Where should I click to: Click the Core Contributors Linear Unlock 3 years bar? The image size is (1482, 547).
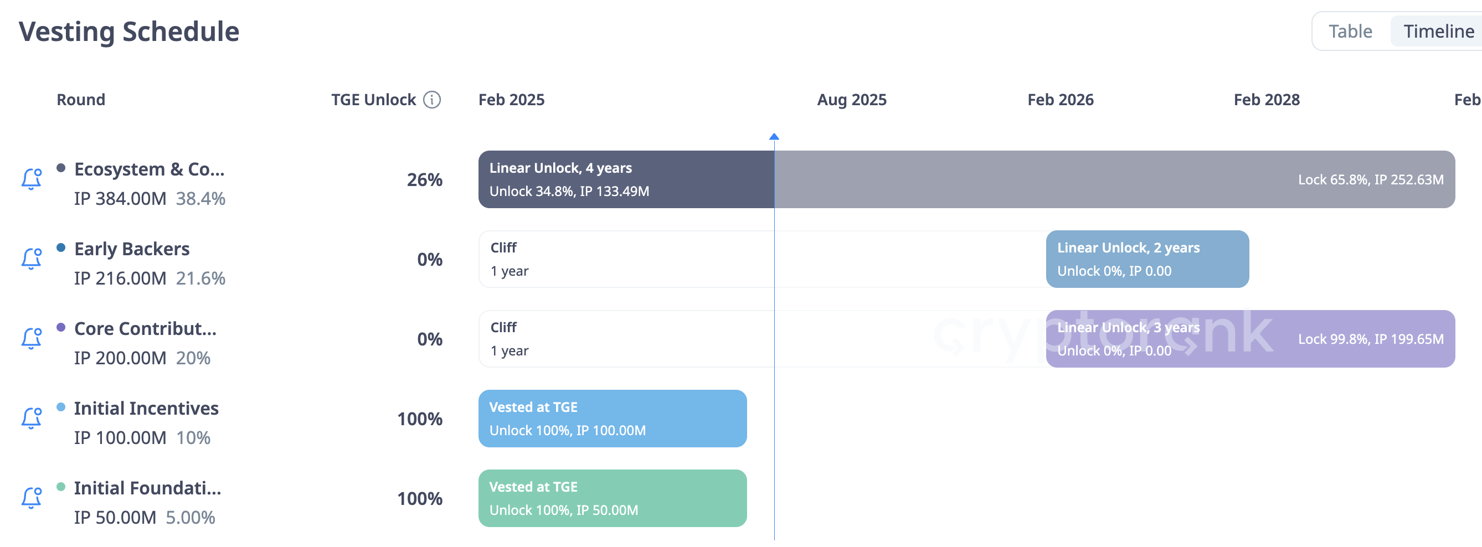pyautogui.click(x=1250, y=339)
